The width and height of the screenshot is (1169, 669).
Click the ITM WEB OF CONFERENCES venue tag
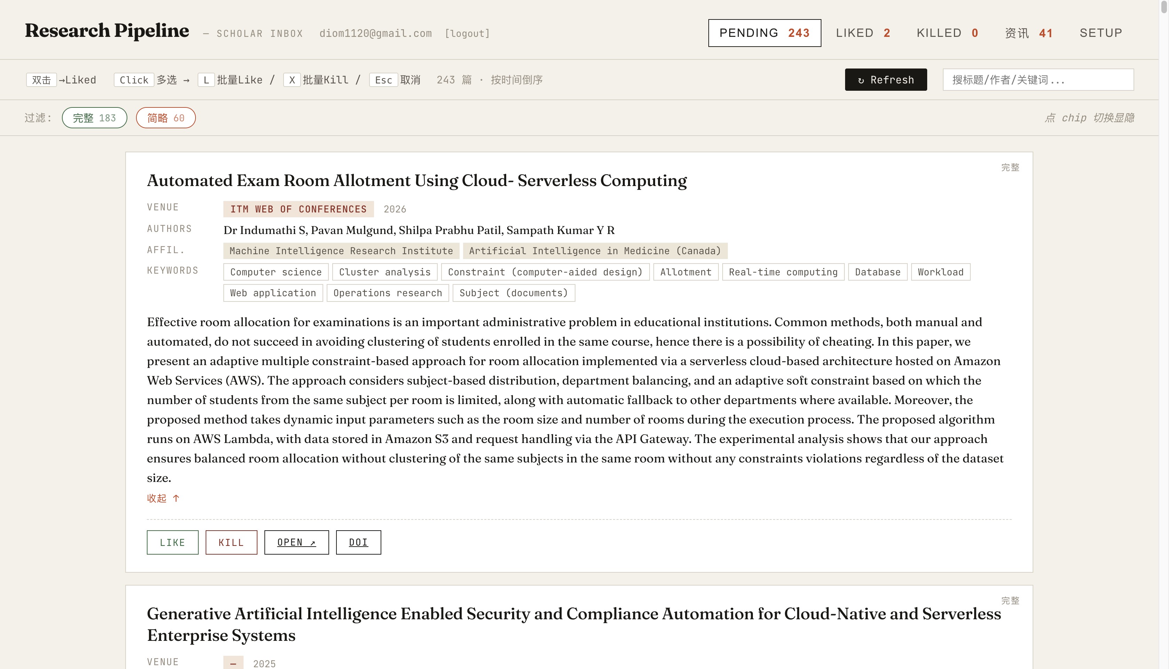click(299, 209)
